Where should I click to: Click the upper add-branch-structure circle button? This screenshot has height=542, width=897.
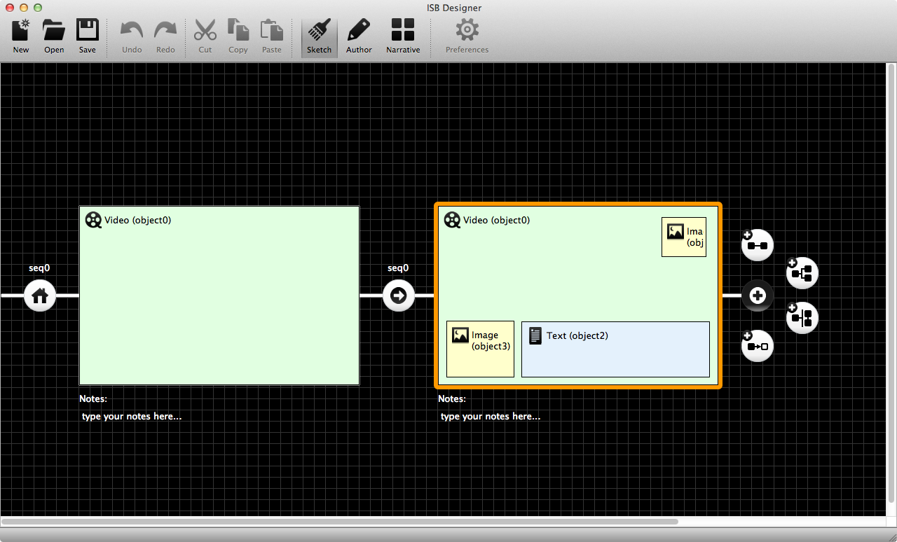pos(802,273)
